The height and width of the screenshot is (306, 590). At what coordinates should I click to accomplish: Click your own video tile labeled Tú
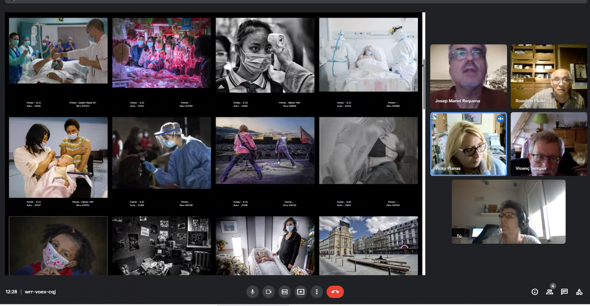508,211
